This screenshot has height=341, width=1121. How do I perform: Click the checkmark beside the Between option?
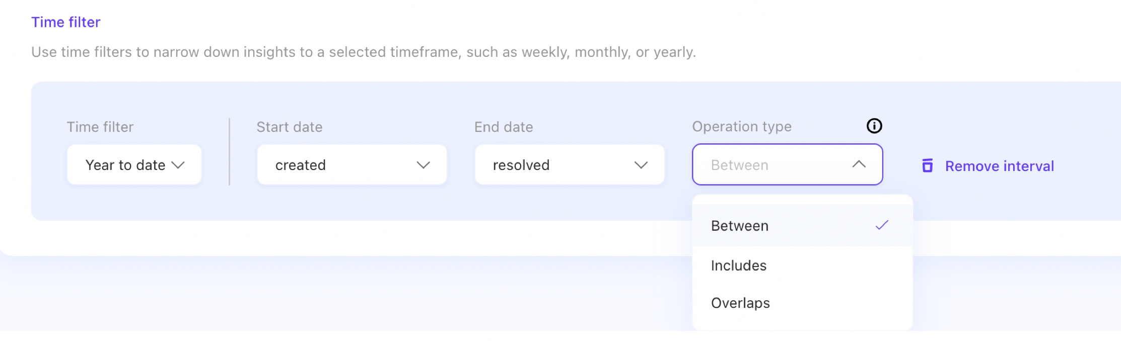882,225
